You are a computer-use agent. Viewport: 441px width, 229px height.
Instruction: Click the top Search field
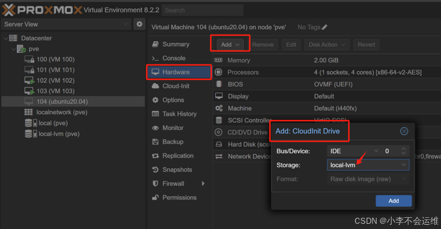point(202,10)
